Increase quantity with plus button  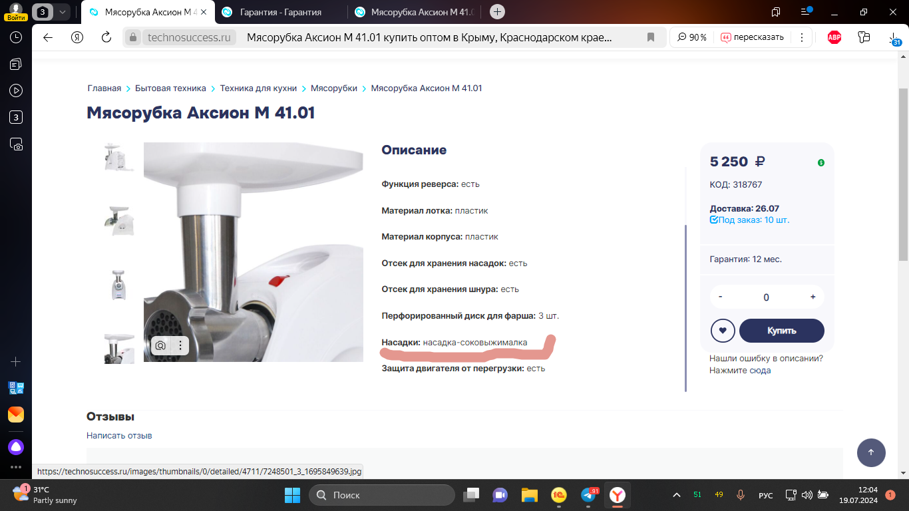coord(813,297)
